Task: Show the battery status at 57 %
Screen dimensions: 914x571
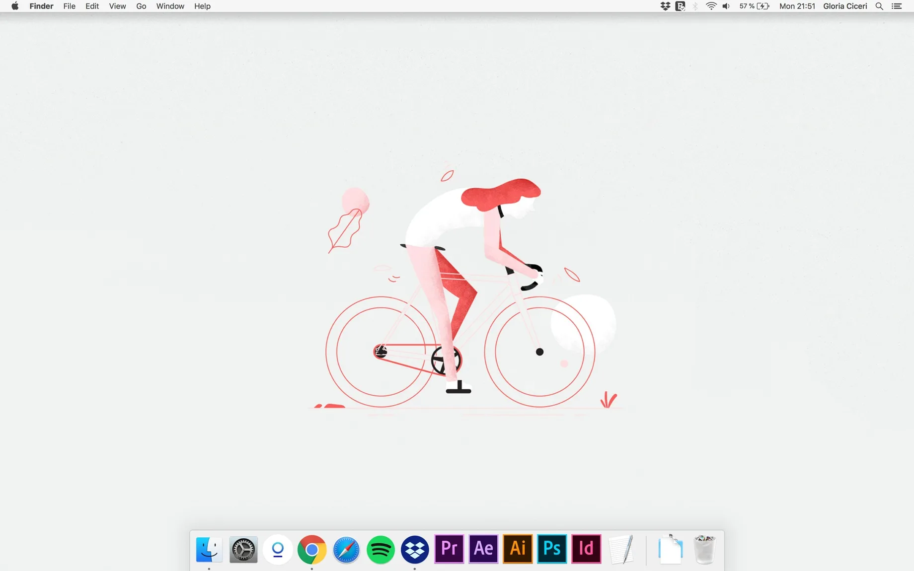Action: (x=754, y=6)
